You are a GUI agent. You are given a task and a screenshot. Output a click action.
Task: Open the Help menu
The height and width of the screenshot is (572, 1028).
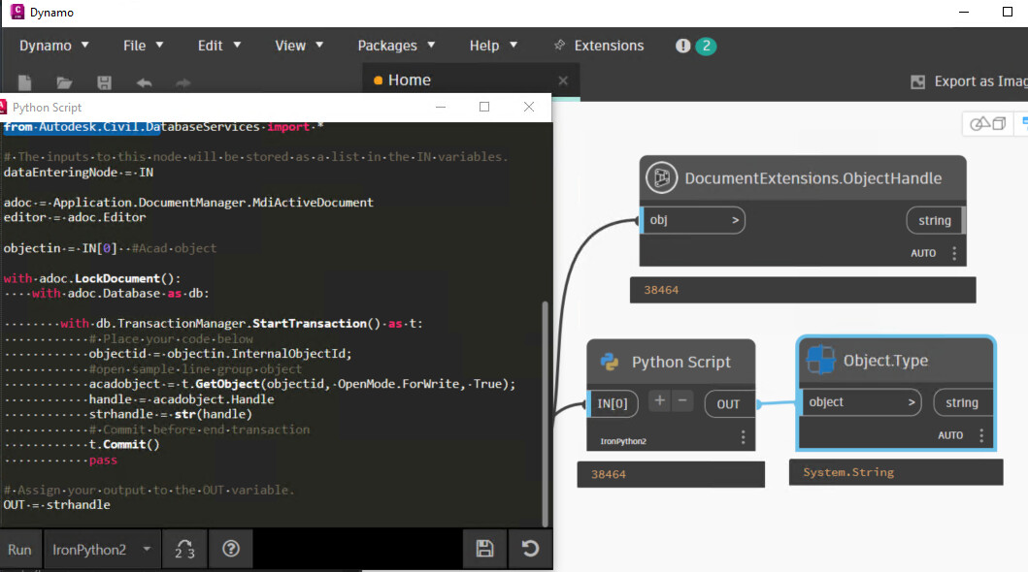coord(493,46)
